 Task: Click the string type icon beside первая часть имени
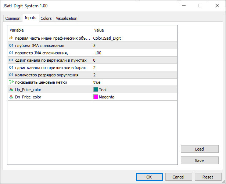tap(11, 38)
